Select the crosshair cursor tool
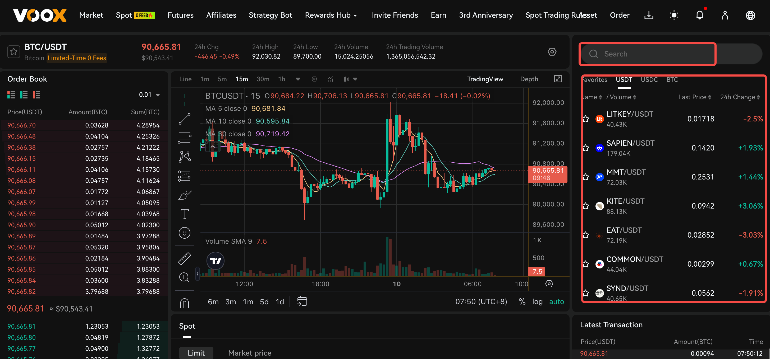Screen dimensions: 770x359 coord(185,100)
